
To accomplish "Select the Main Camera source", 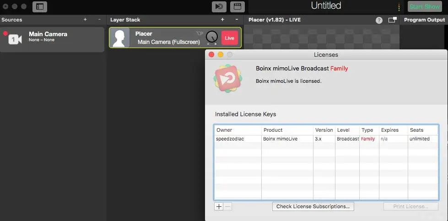I will pos(52,39).
